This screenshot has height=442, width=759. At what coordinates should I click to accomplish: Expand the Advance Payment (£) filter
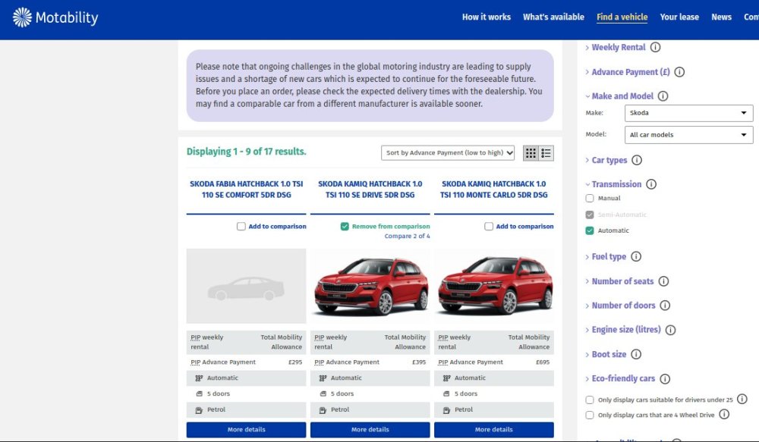tap(630, 72)
